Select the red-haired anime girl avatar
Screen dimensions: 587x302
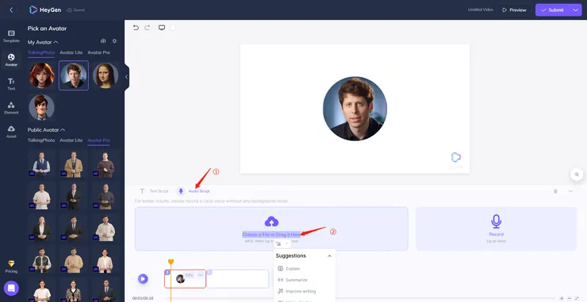pyautogui.click(x=42, y=75)
